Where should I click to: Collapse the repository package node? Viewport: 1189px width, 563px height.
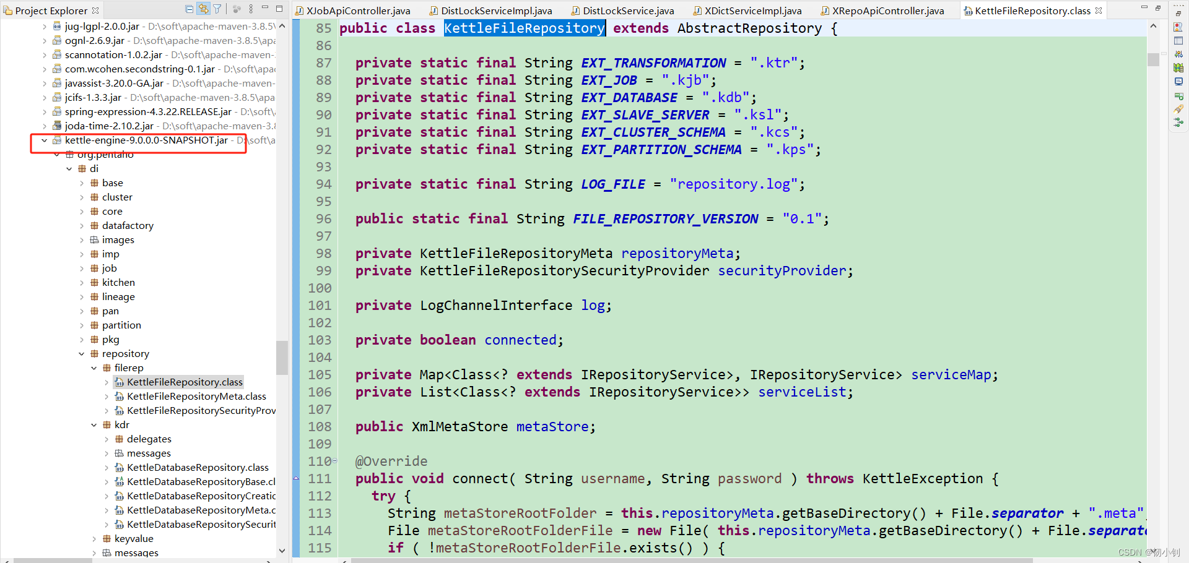(x=81, y=354)
